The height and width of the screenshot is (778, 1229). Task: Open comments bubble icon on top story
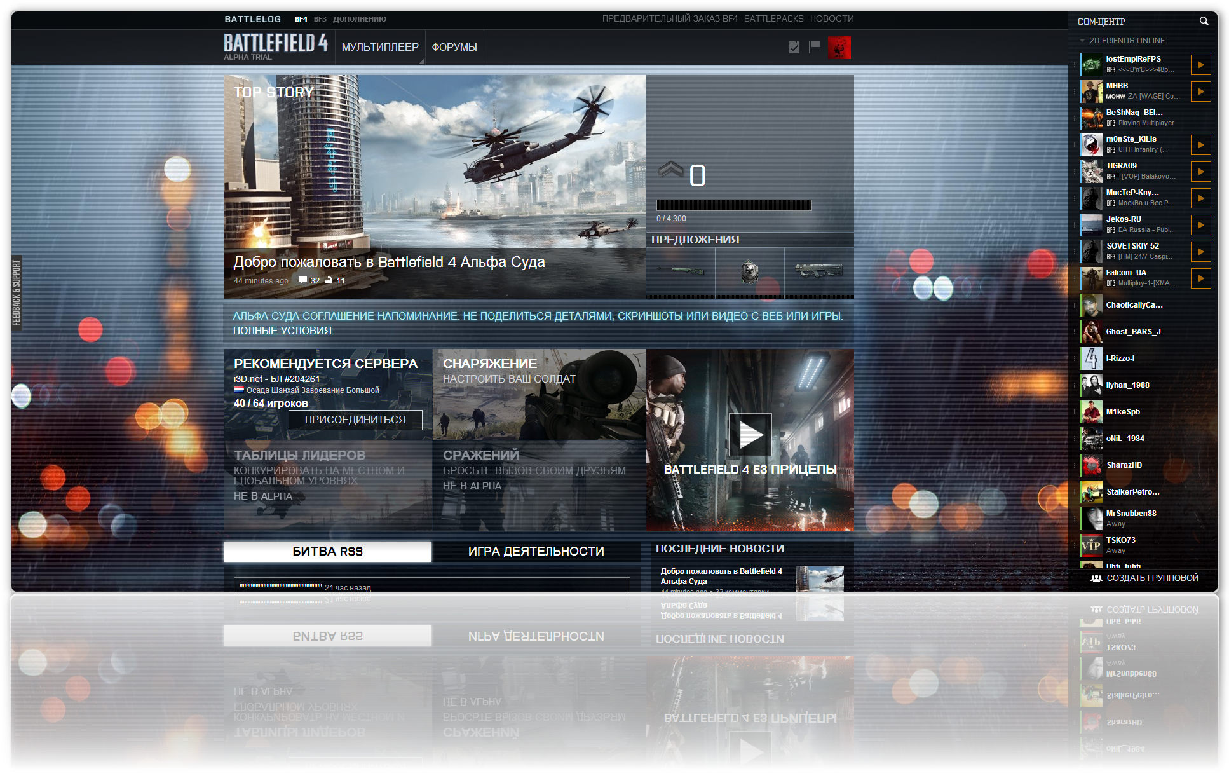[x=303, y=280]
